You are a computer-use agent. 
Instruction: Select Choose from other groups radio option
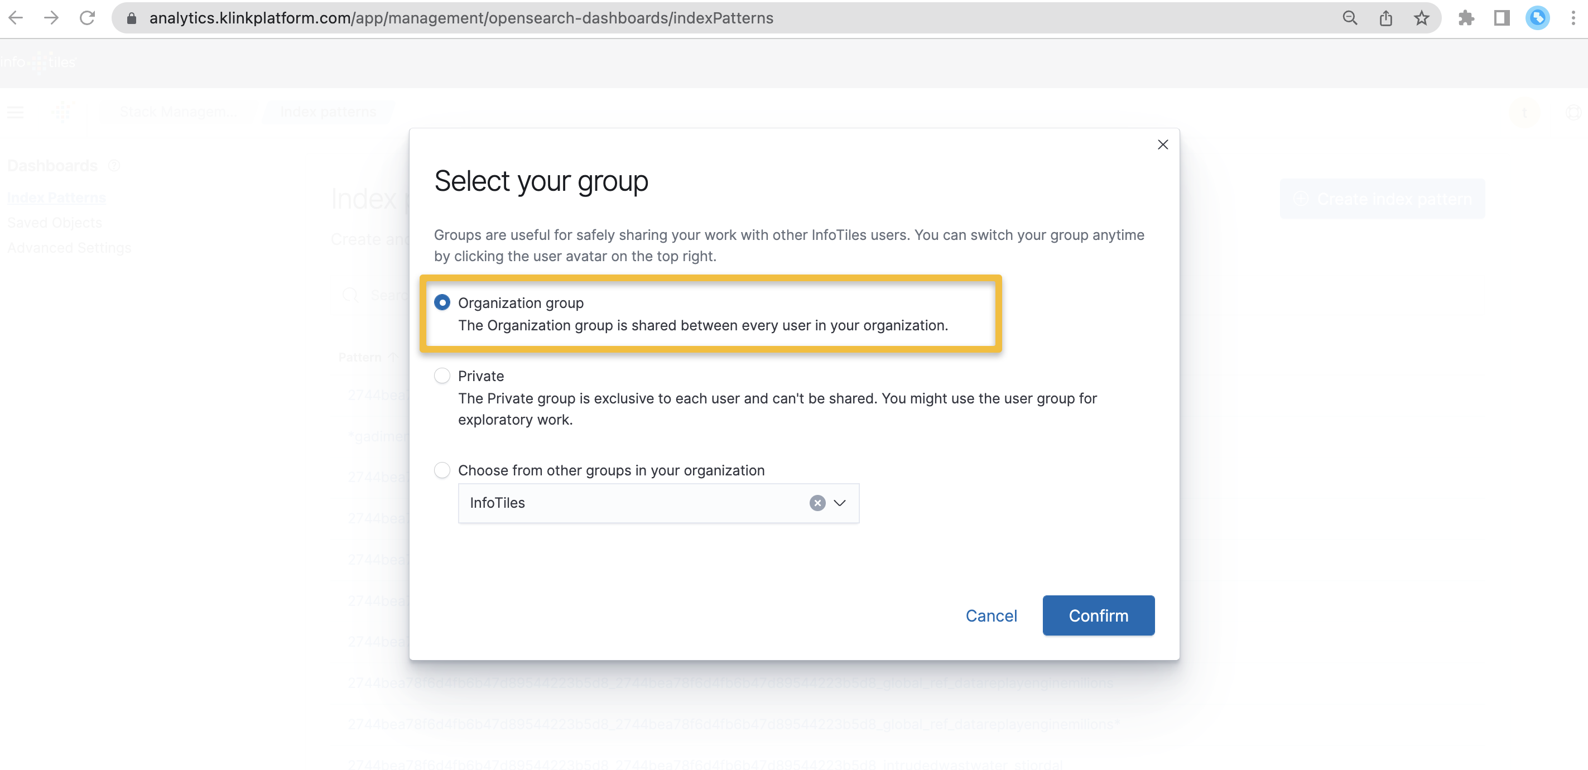pos(442,470)
